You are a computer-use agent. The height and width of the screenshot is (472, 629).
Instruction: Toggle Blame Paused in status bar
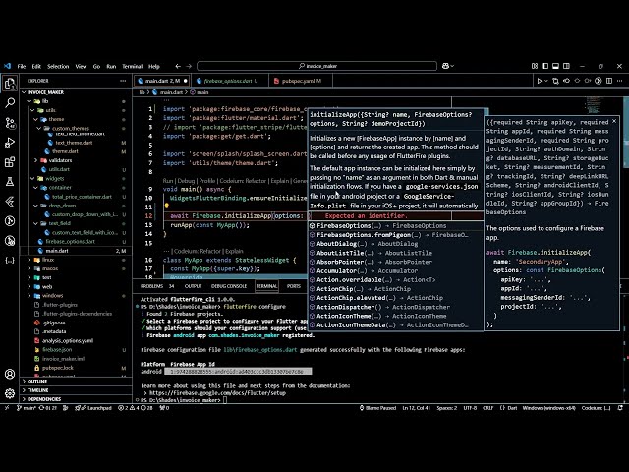tap(377, 408)
